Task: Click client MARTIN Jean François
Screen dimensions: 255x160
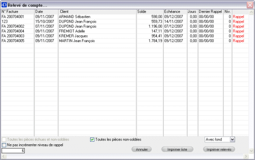Action: pyautogui.click(x=77, y=41)
